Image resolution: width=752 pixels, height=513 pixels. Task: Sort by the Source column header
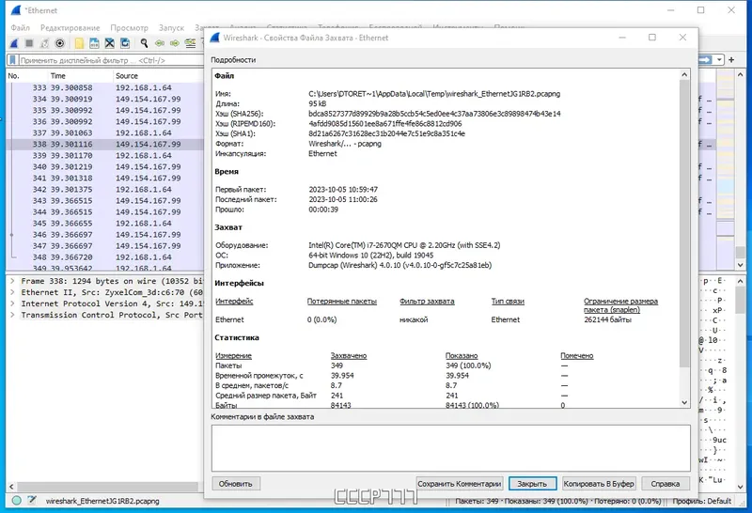158,76
